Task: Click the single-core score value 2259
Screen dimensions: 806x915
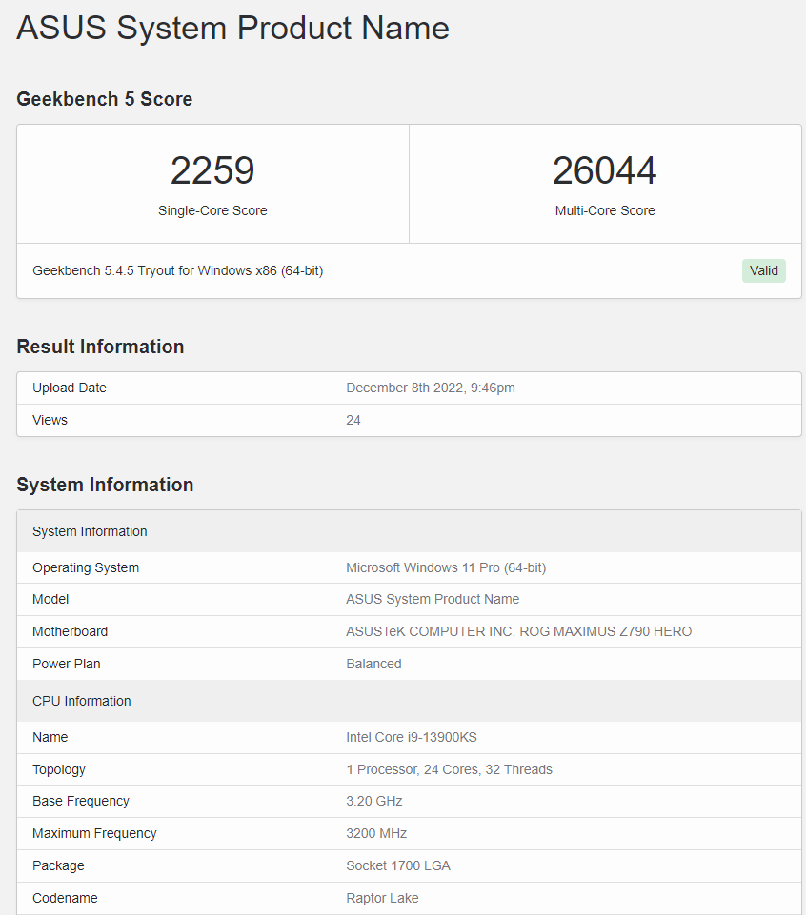Action: point(212,170)
